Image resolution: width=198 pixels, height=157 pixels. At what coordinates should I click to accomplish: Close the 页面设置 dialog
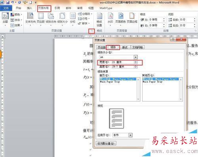pos(181,39)
